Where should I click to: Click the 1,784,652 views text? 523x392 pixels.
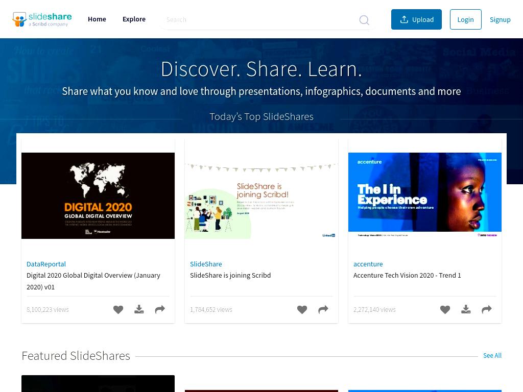click(211, 310)
